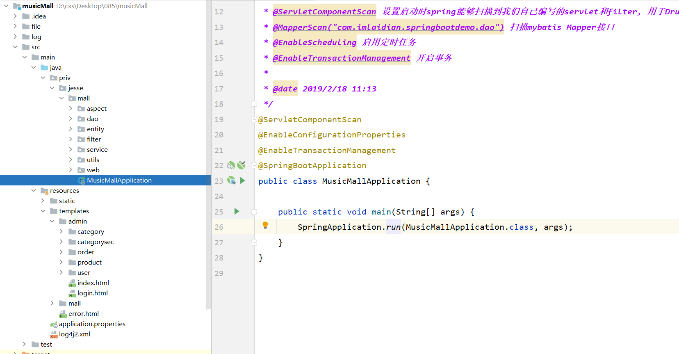Screen dimensions: 679x354
Task: Click @ServletComponentScan annotation on line 19
Action: click(x=310, y=120)
